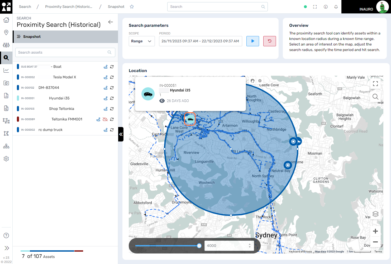Image resolution: width=391 pixels, height=264 pixels.
Task: Click the top global Search field
Action: pos(217,7)
